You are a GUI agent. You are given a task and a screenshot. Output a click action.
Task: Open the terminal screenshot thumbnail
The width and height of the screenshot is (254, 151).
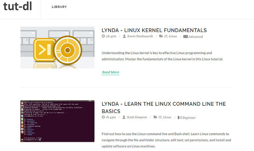point(57,121)
